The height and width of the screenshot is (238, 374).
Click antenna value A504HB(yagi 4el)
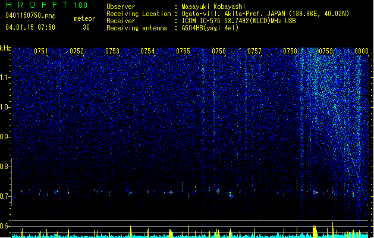(210, 28)
